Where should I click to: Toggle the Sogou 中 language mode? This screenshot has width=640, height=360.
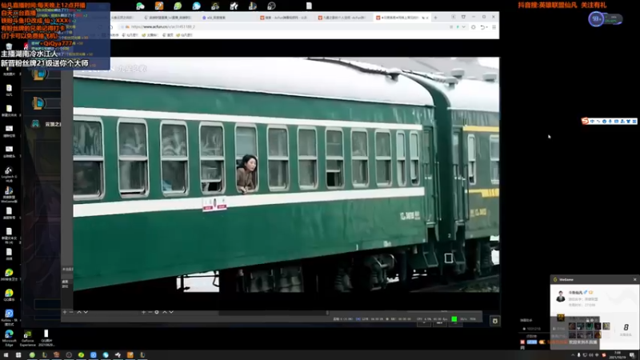click(592, 122)
